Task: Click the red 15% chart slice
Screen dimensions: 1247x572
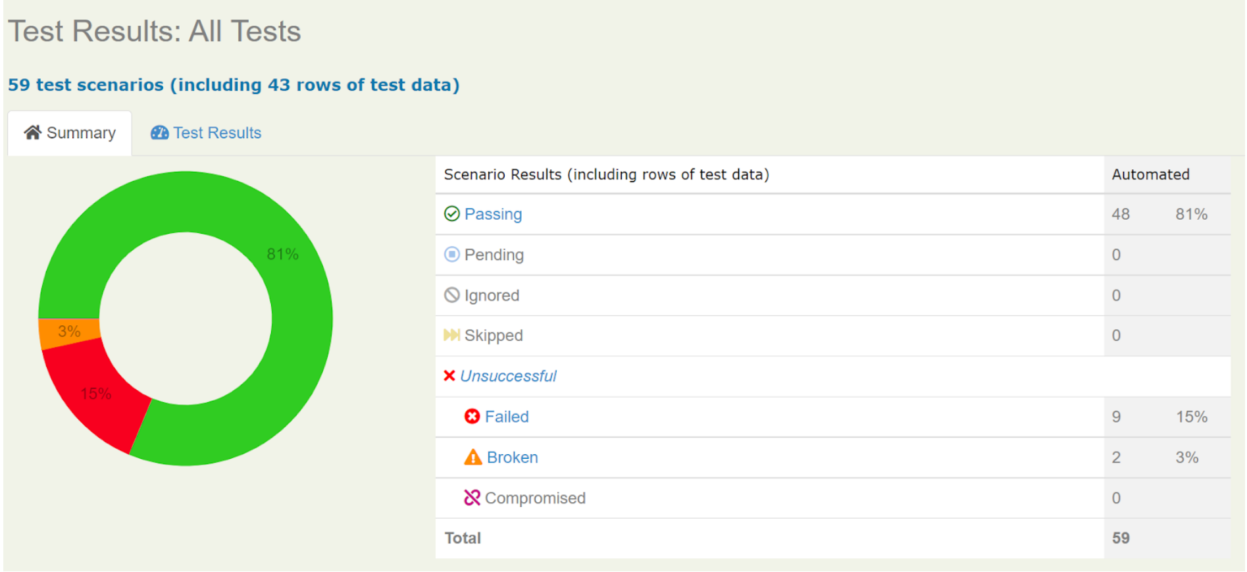Action: pos(95,393)
